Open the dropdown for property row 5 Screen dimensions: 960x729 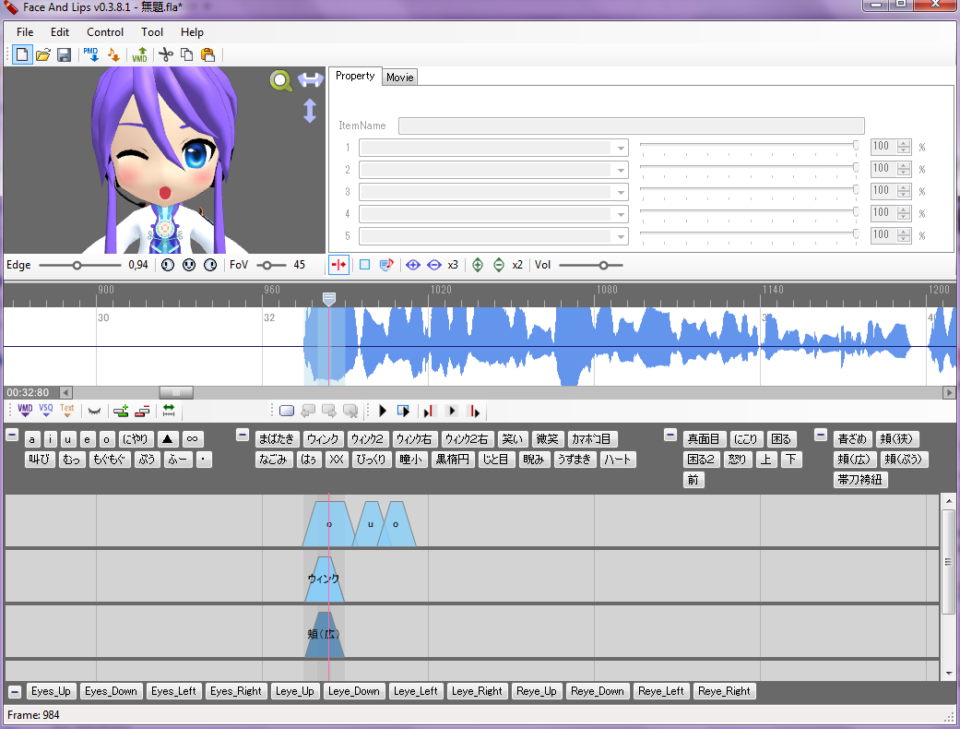coord(621,236)
